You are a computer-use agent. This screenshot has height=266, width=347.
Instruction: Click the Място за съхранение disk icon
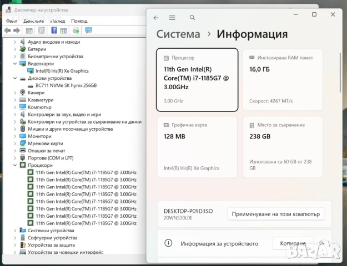252,125
